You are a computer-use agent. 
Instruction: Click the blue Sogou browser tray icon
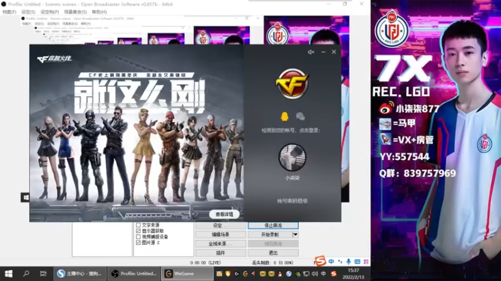pyautogui.click(x=289, y=274)
